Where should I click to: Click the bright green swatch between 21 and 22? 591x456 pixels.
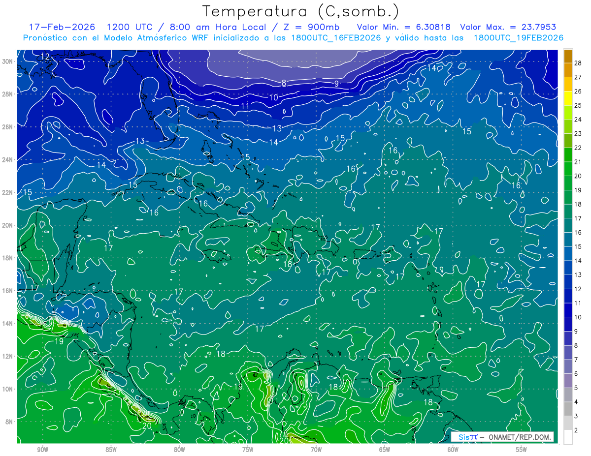click(568, 155)
